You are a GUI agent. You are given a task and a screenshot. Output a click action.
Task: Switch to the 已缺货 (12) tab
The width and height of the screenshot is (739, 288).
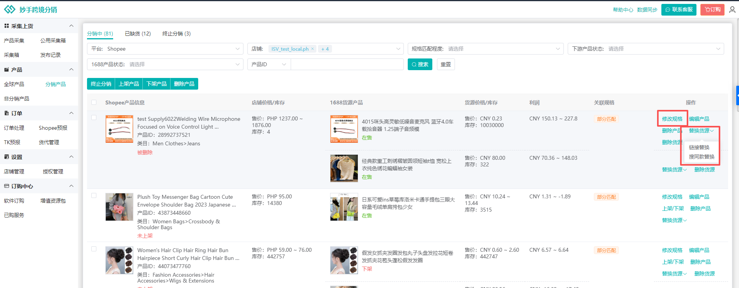(138, 34)
